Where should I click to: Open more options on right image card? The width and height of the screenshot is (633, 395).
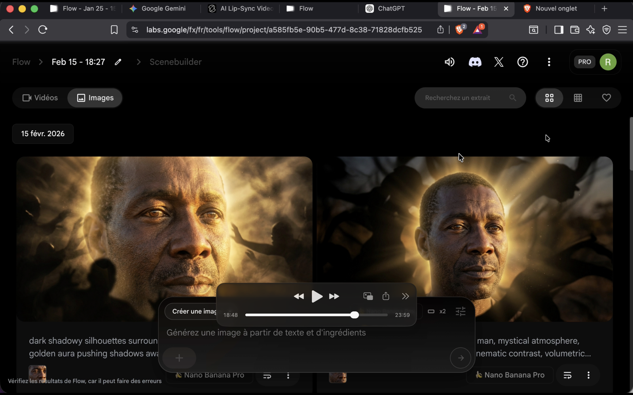[x=588, y=375]
